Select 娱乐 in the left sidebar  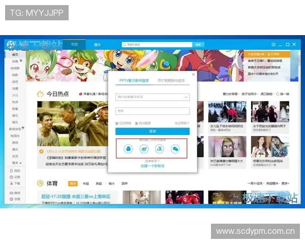click(x=15, y=122)
